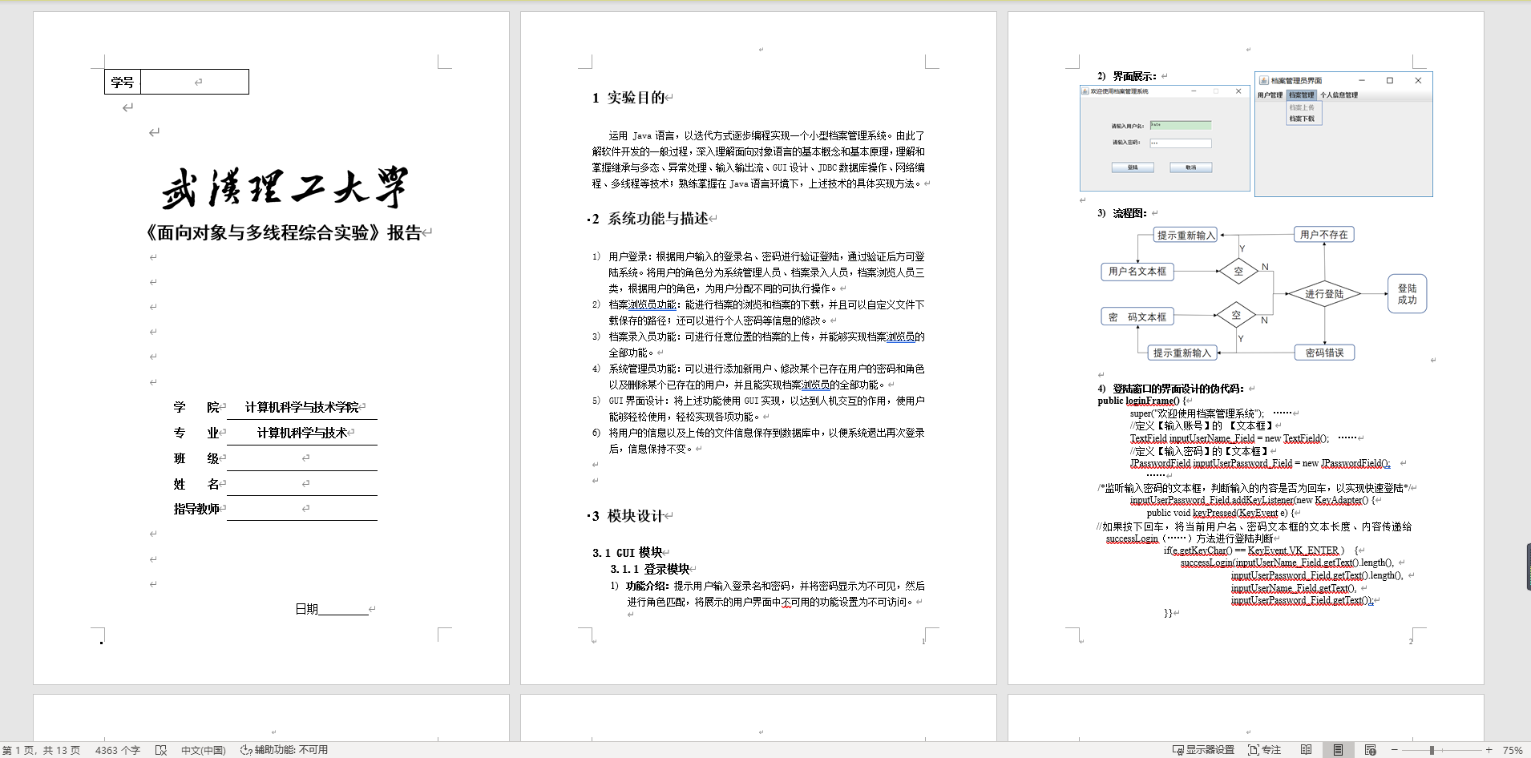
Task: Click the empty 学号 value cell
Action: click(x=195, y=82)
